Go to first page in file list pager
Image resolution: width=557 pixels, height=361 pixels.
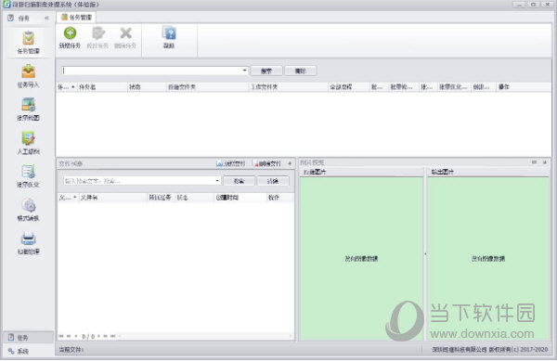61,336
